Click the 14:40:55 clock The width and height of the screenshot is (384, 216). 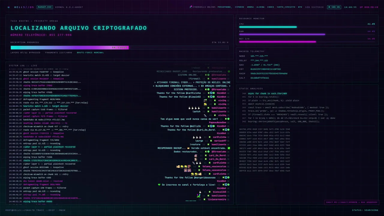pyautogui.click(x=350, y=7)
